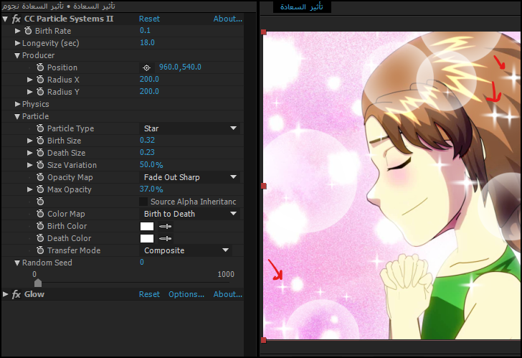
Task: Click the Birth Color eyedropper
Action: [x=165, y=226]
